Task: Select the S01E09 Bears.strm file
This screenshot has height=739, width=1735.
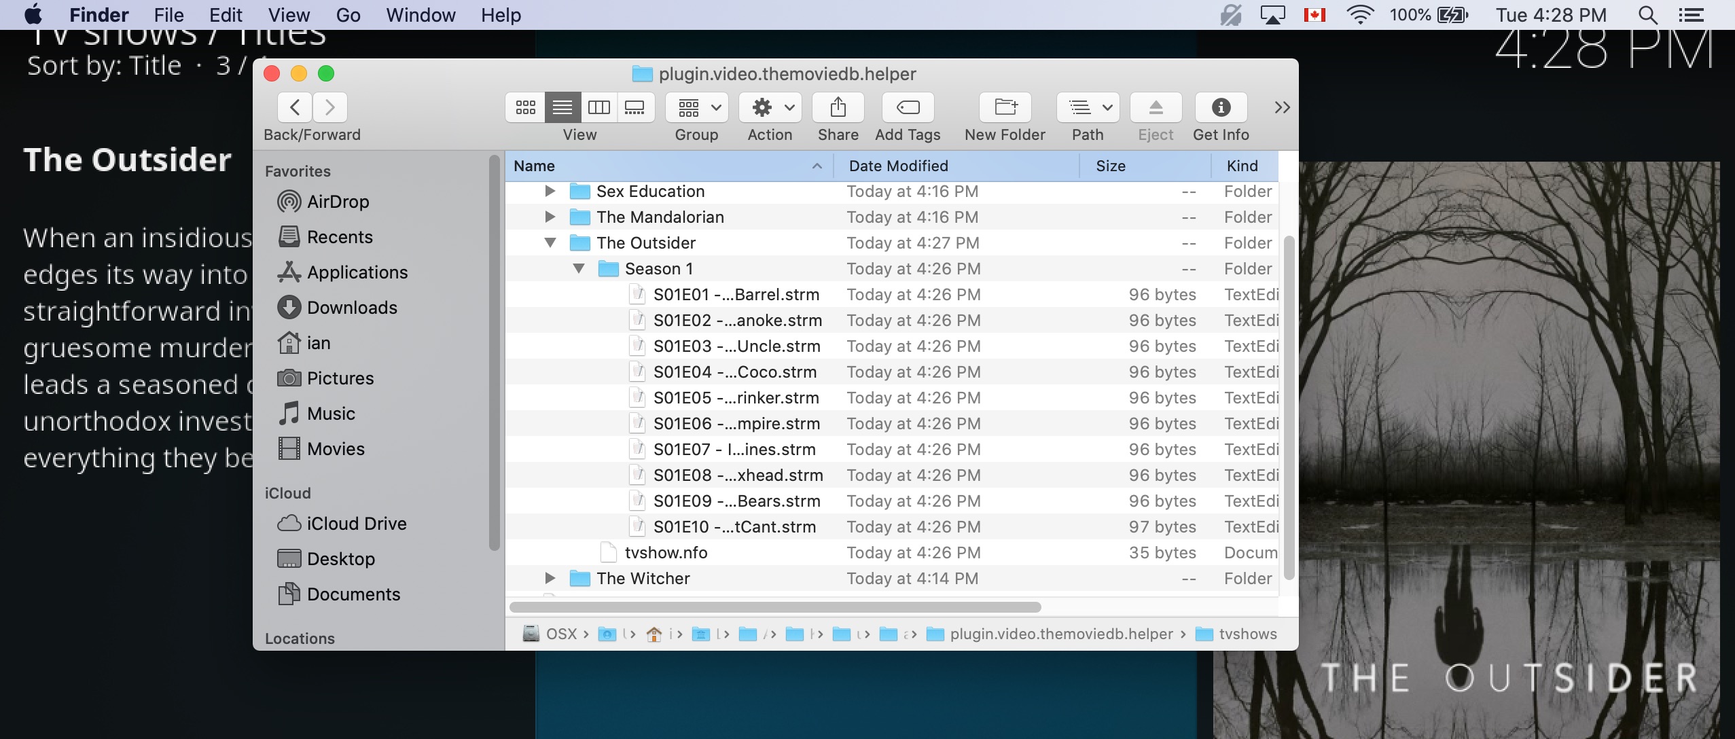Action: coord(892,501)
